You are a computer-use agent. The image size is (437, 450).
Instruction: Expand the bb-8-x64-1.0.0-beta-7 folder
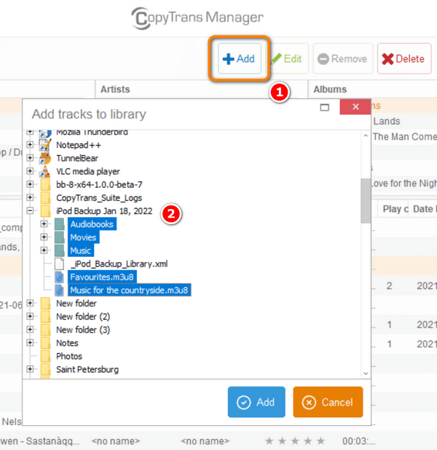(30, 184)
